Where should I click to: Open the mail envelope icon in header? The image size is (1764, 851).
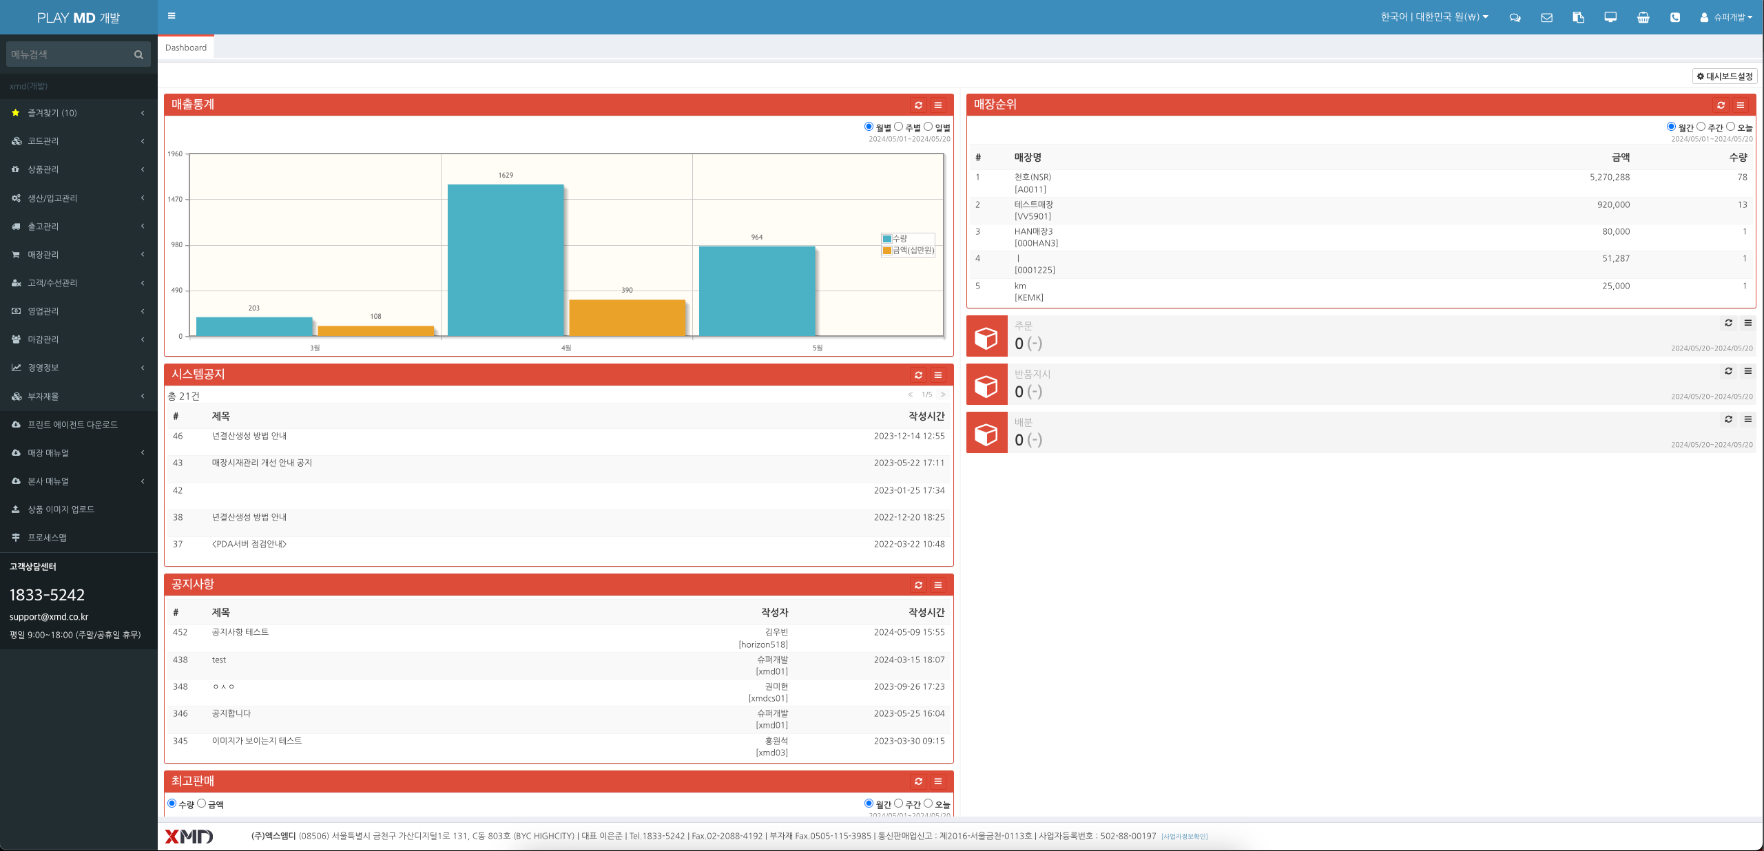pyautogui.click(x=1546, y=17)
